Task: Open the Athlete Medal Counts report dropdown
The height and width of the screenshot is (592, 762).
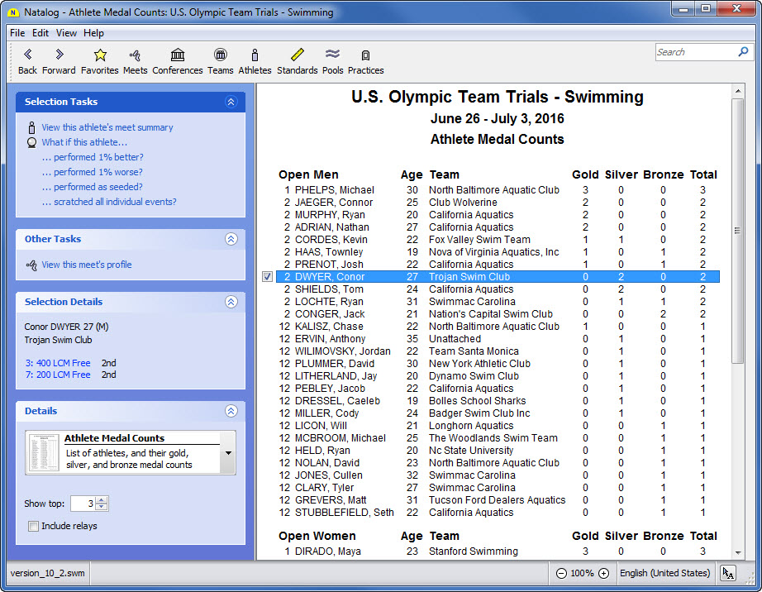Action: [227, 453]
